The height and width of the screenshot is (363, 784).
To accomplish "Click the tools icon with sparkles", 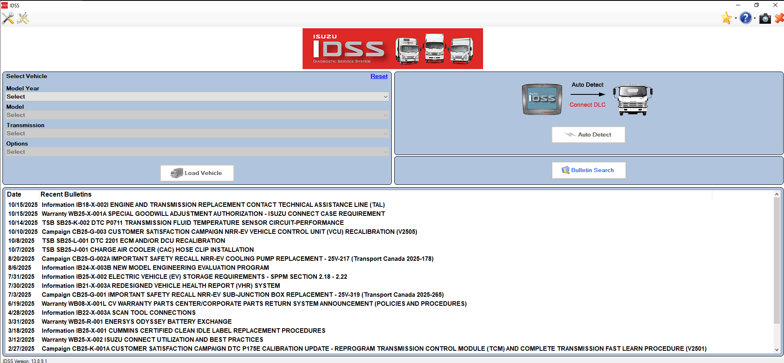I will pos(23,18).
